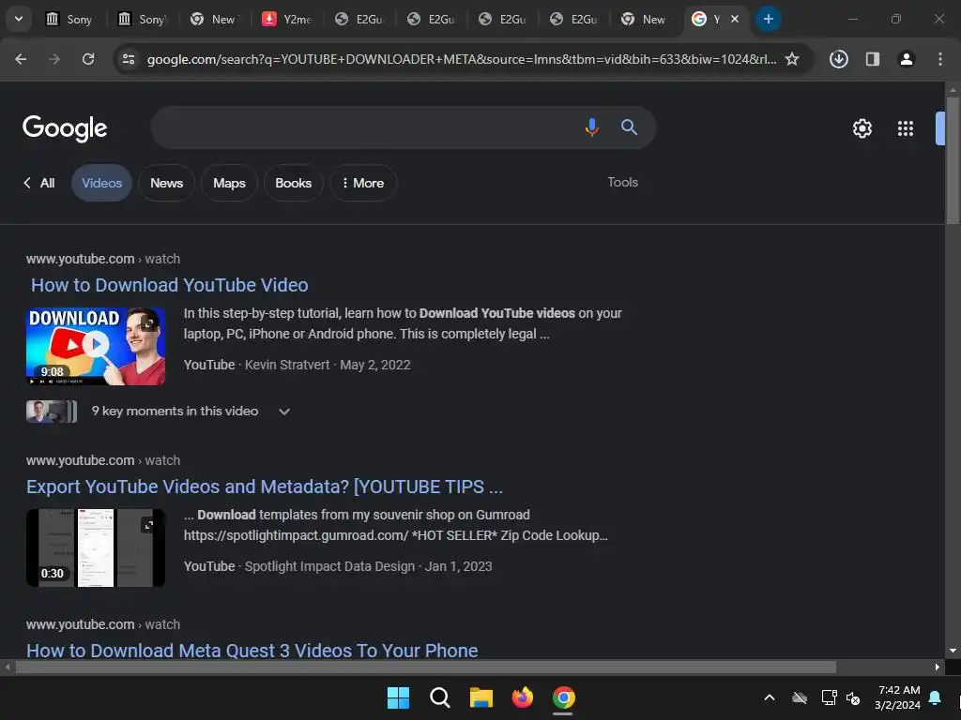Open search Tools options

point(622,183)
